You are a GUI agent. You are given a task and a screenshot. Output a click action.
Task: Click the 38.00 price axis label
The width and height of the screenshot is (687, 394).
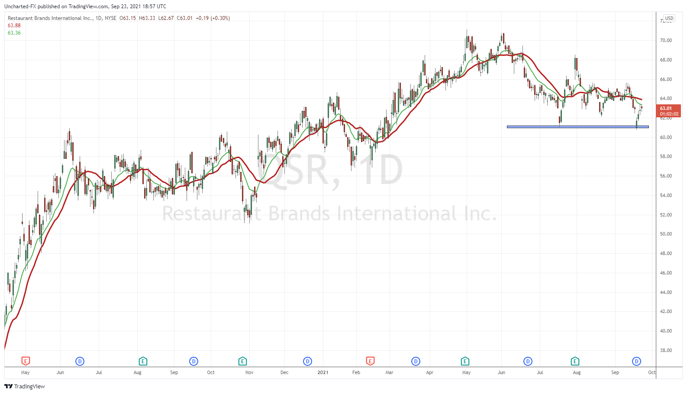(x=666, y=350)
